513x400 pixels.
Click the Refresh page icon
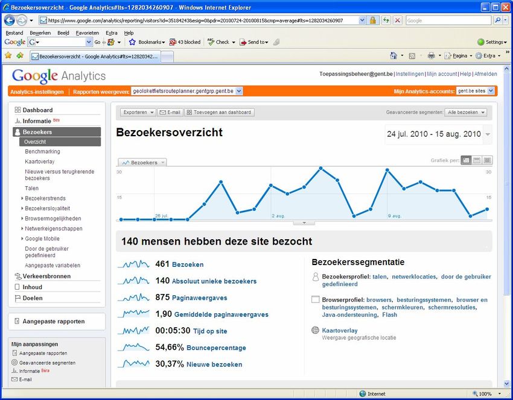(x=386, y=20)
